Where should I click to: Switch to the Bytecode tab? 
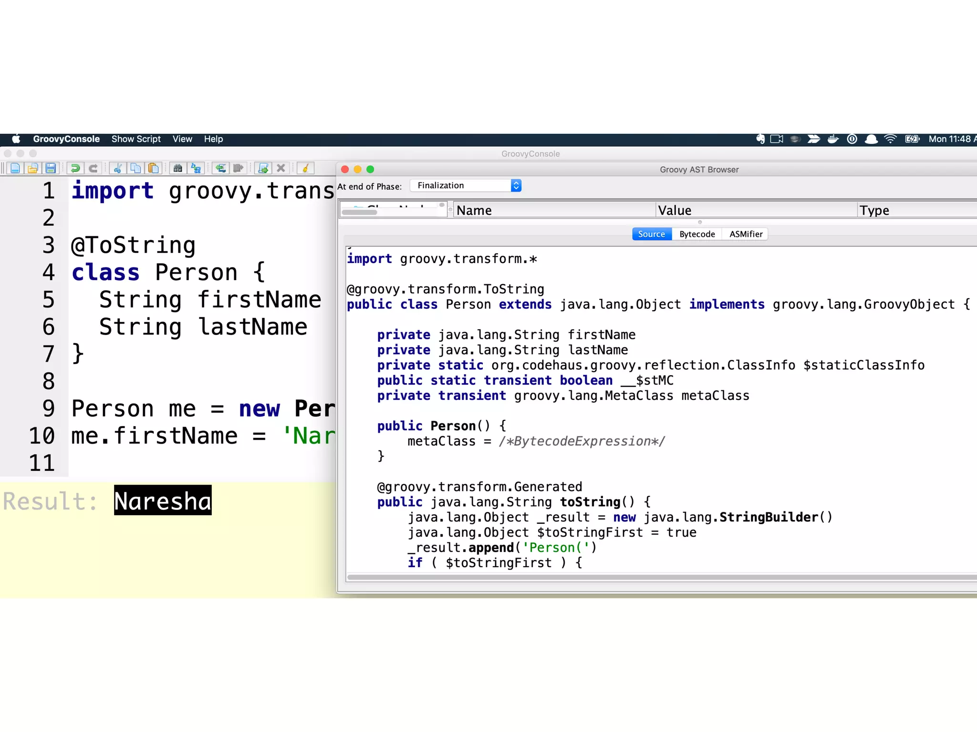(697, 234)
